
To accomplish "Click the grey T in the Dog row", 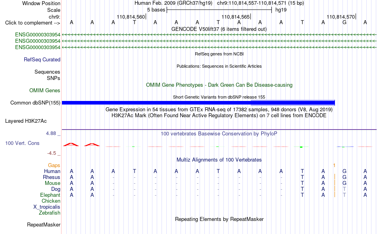I will (344, 189).
